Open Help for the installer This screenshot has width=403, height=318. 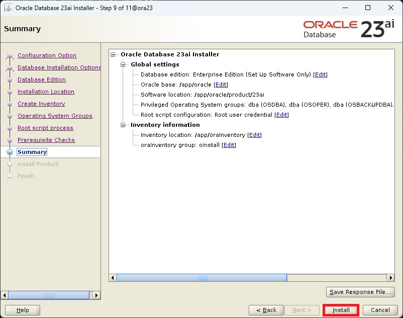(23, 310)
